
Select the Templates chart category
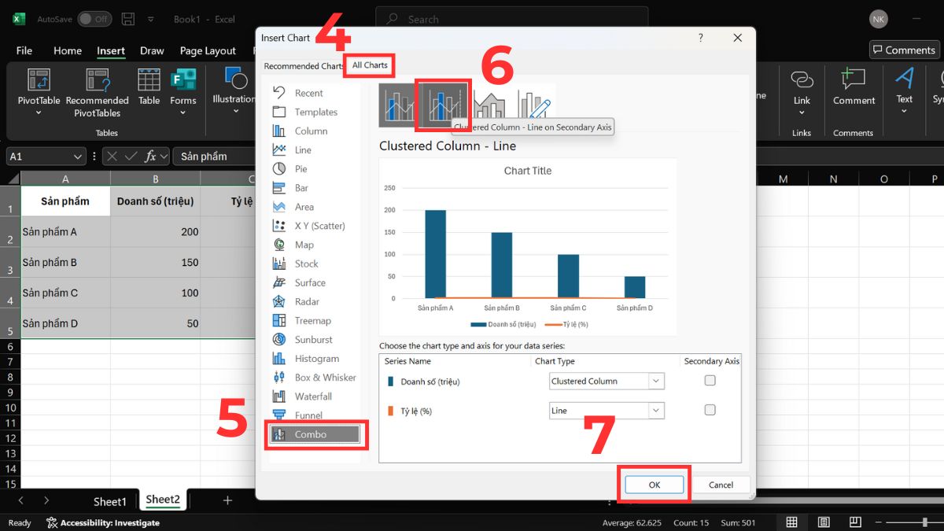315,112
